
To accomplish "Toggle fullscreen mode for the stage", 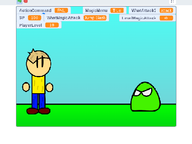I will 172,1.
